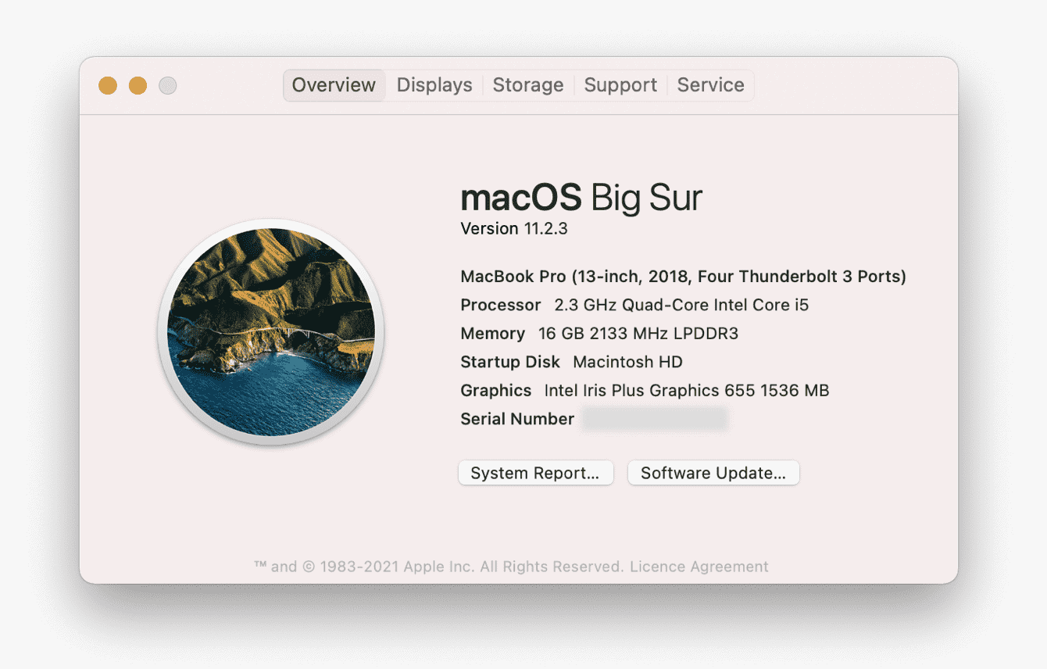
Task: Click the macOS Big Sur heading
Action: (x=581, y=197)
